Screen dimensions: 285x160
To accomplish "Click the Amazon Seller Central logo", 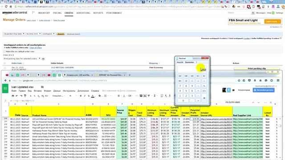I will click(15, 13).
